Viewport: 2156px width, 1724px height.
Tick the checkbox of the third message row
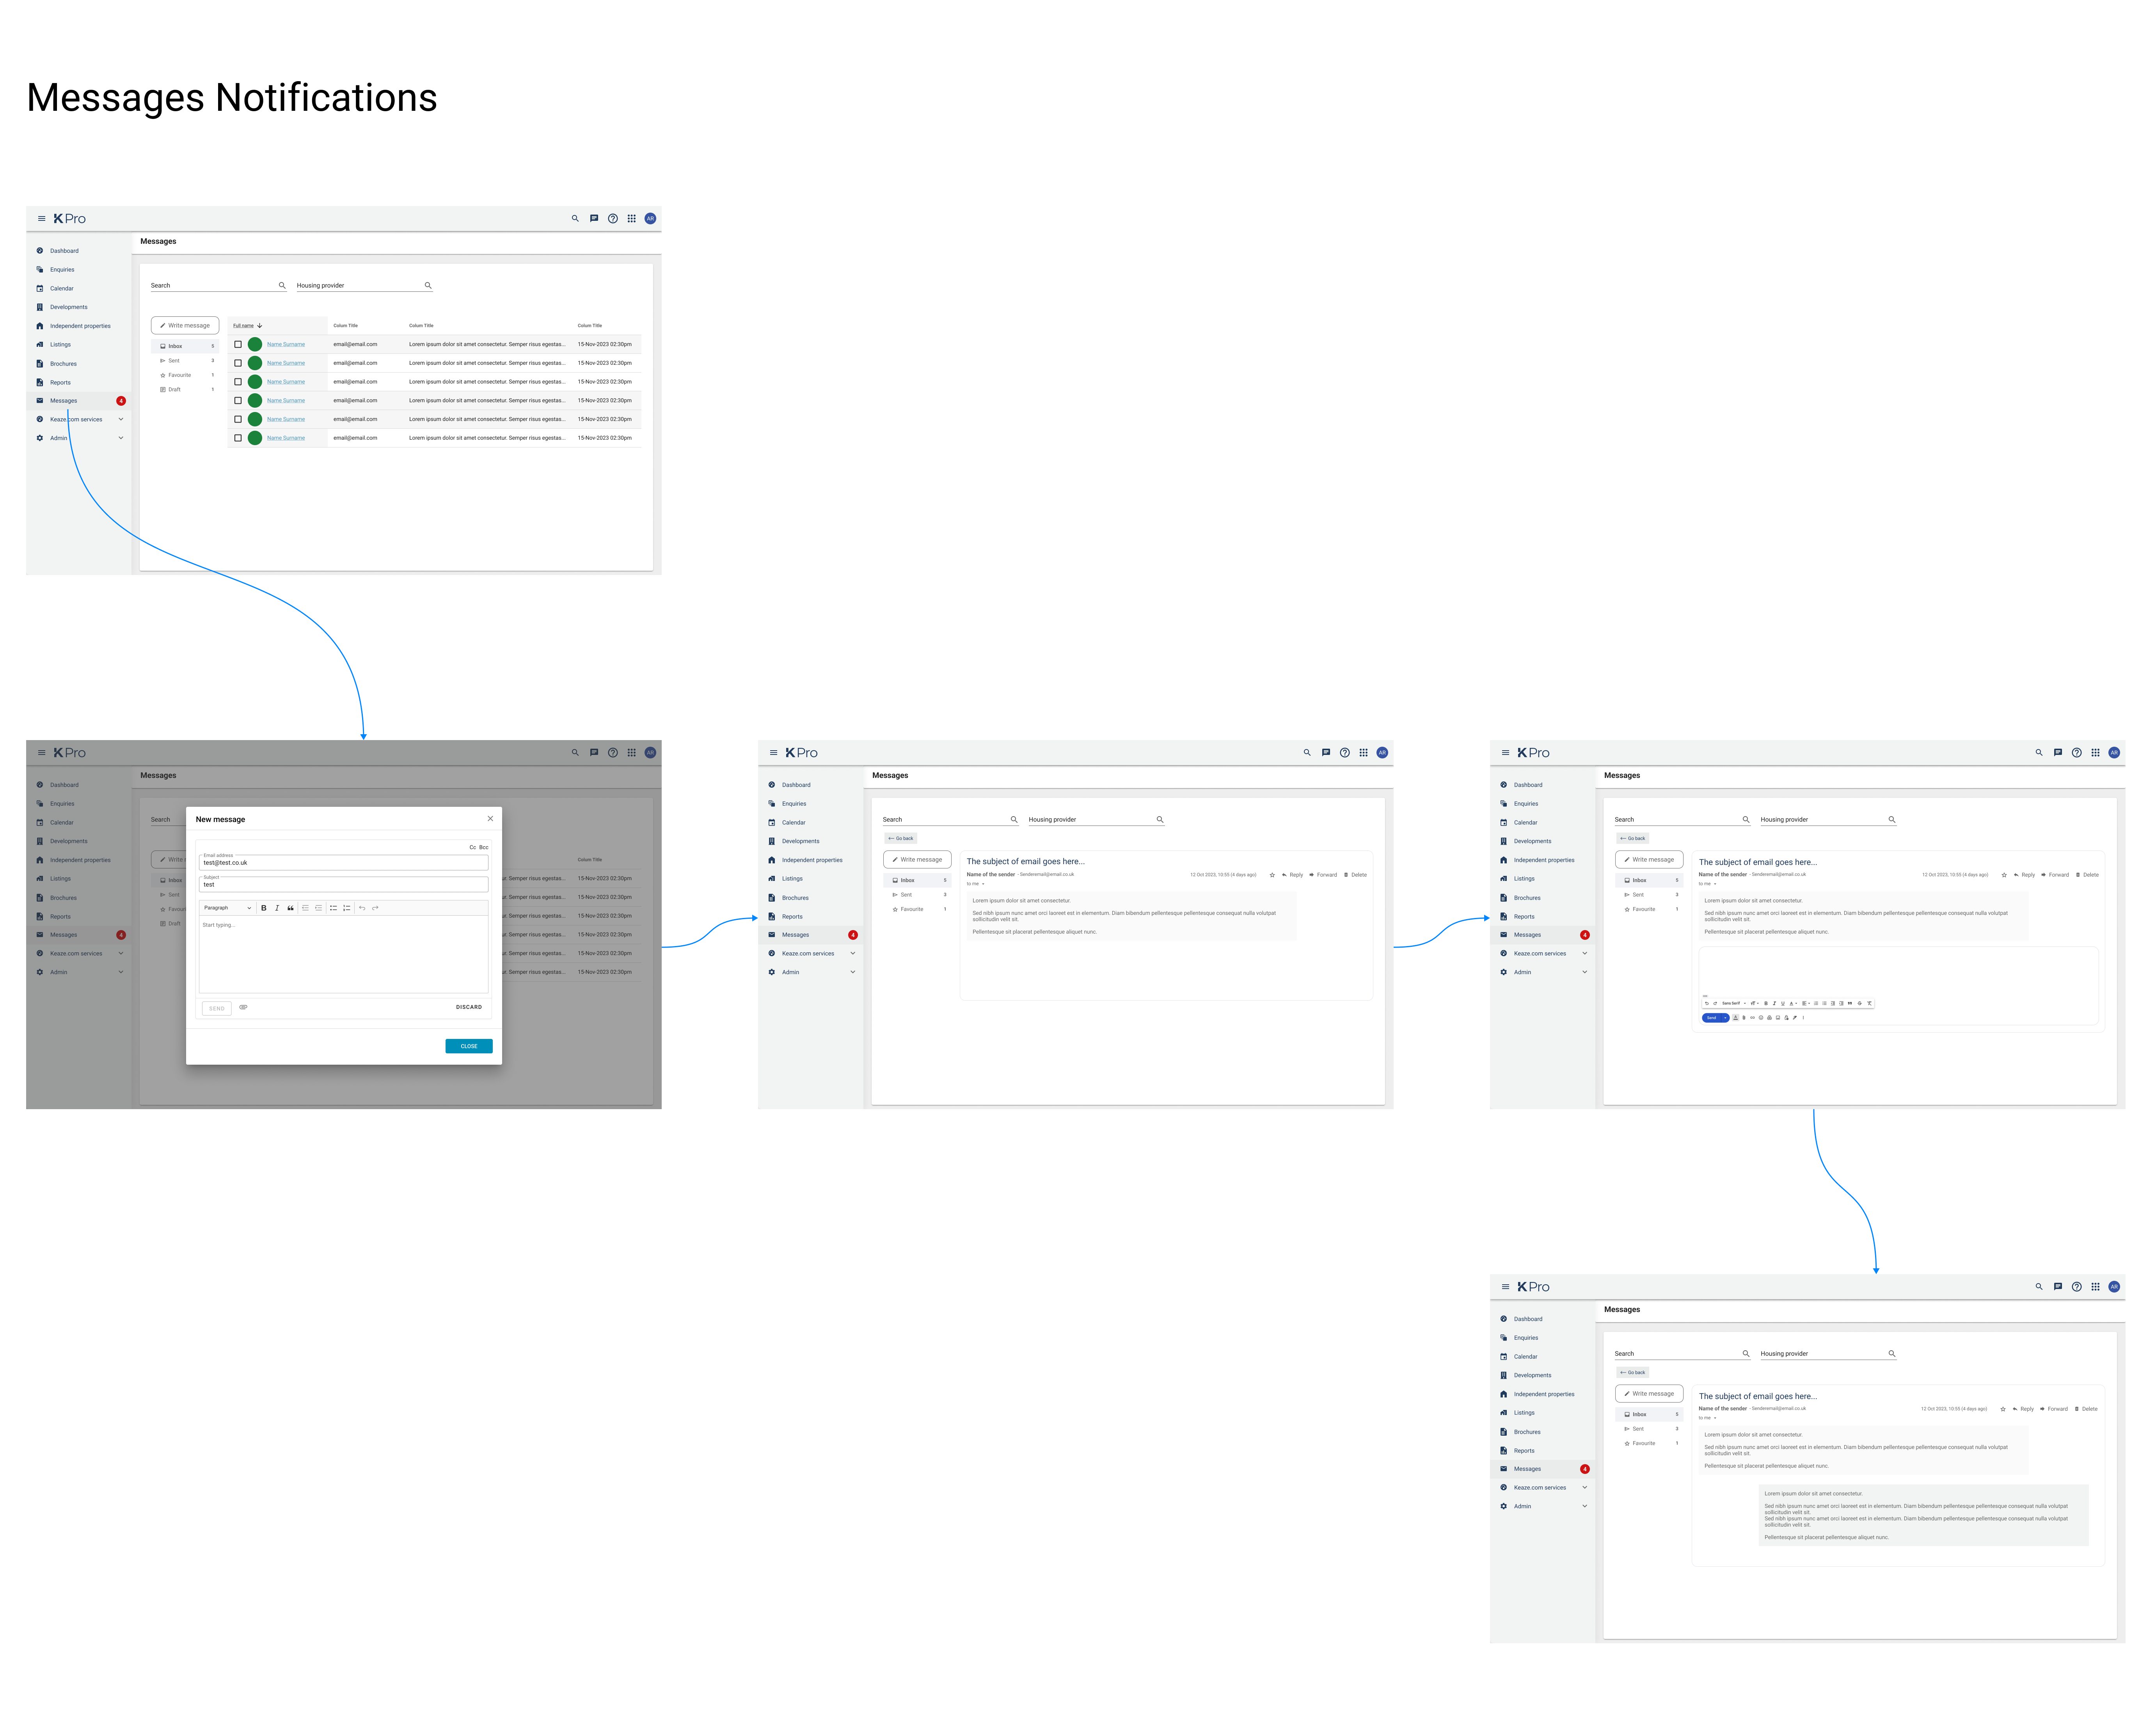(238, 382)
